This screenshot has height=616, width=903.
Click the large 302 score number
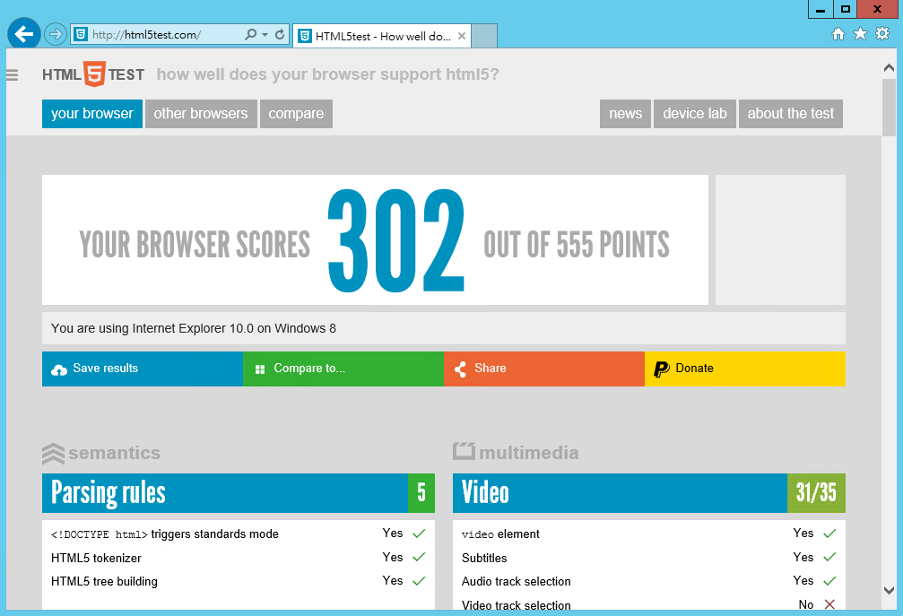396,240
